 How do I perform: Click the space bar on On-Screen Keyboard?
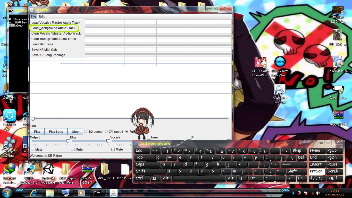(x=199, y=178)
